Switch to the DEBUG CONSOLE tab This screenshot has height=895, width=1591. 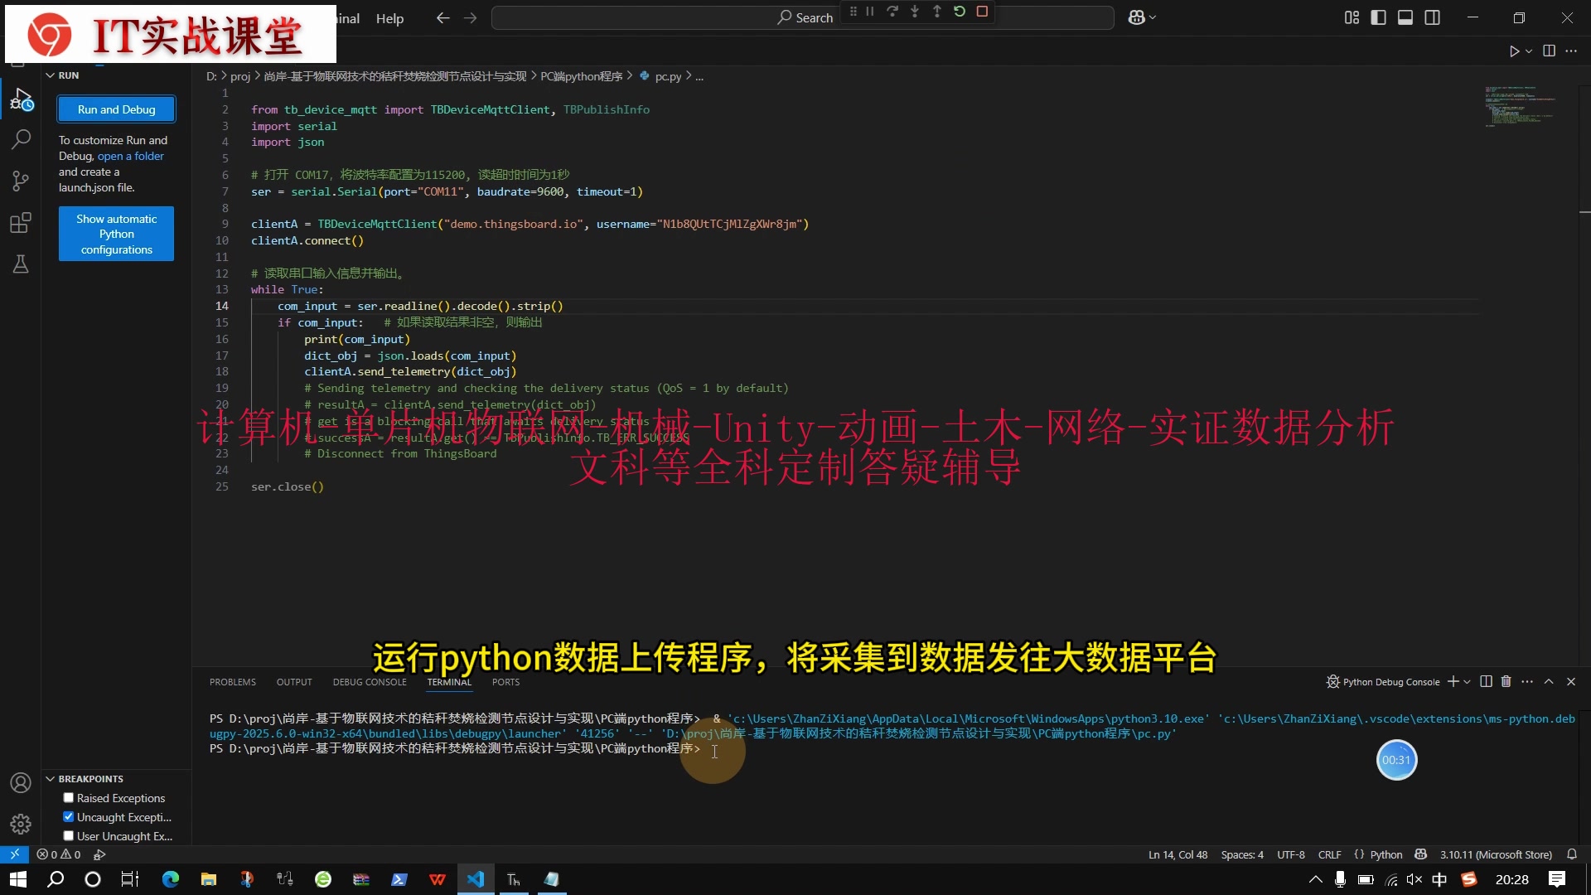[370, 682]
